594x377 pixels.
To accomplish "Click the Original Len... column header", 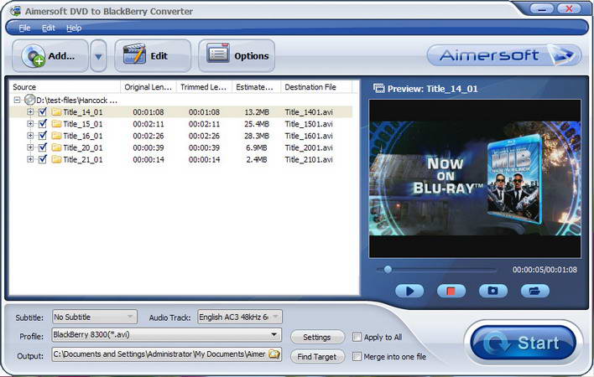I will click(x=148, y=87).
